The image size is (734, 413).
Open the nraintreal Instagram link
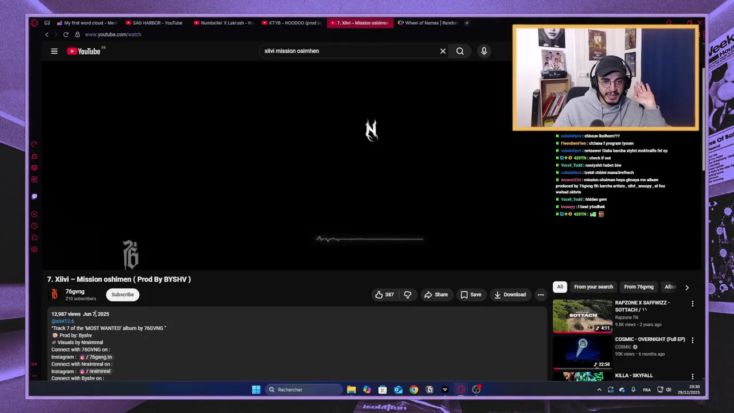point(96,371)
